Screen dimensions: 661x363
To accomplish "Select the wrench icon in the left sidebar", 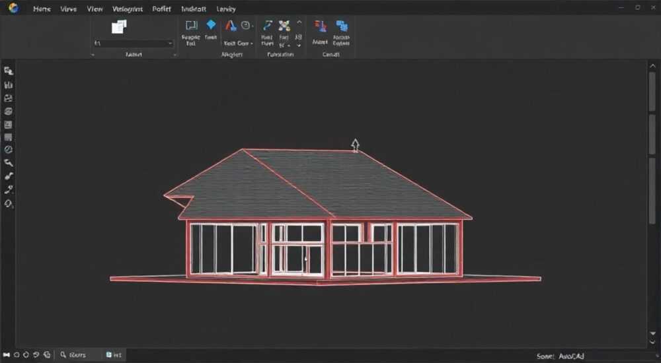I will [x=9, y=163].
